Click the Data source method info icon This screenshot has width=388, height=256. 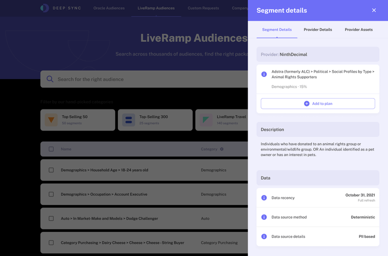264,217
